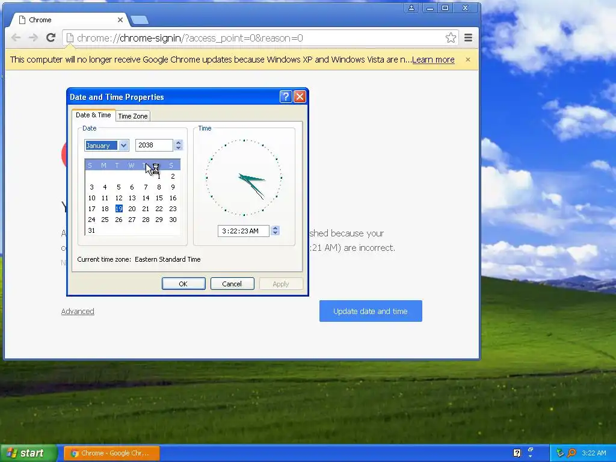The height and width of the screenshot is (462, 616).
Task: Increase the time with up spinner
Action: pos(276,228)
